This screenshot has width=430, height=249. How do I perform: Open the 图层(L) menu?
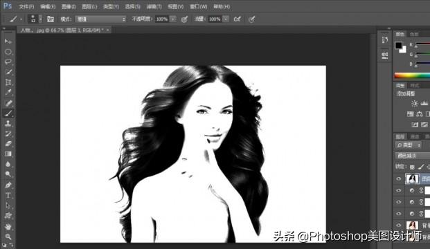point(89,6)
